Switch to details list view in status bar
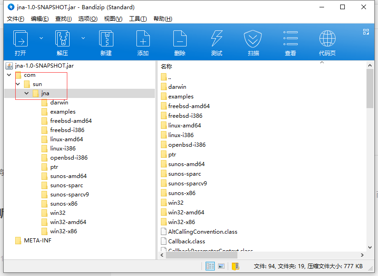Image resolution: width=378 pixels, height=276 pixels. pyautogui.click(x=210, y=266)
